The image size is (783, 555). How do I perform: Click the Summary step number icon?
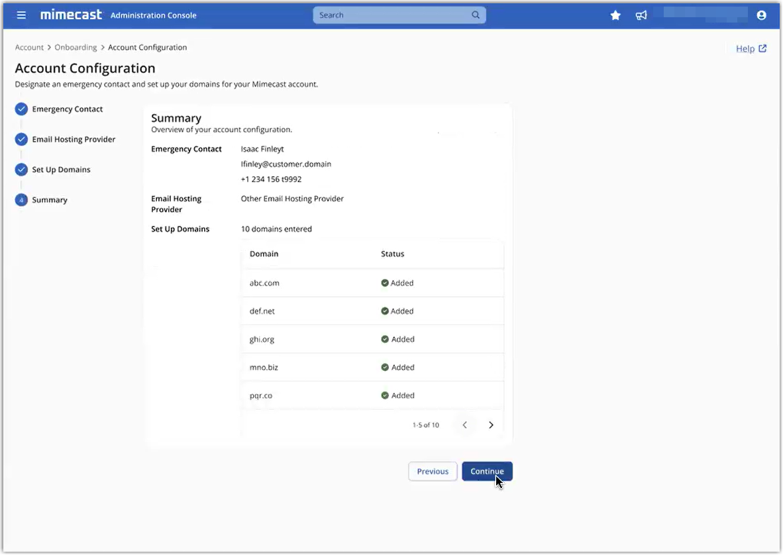[21, 200]
